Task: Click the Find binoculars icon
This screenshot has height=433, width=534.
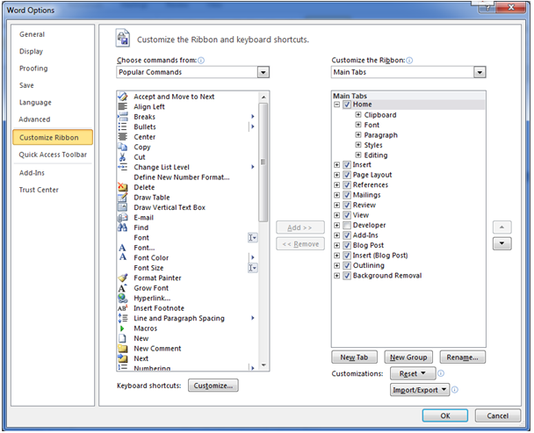Action: click(x=123, y=227)
